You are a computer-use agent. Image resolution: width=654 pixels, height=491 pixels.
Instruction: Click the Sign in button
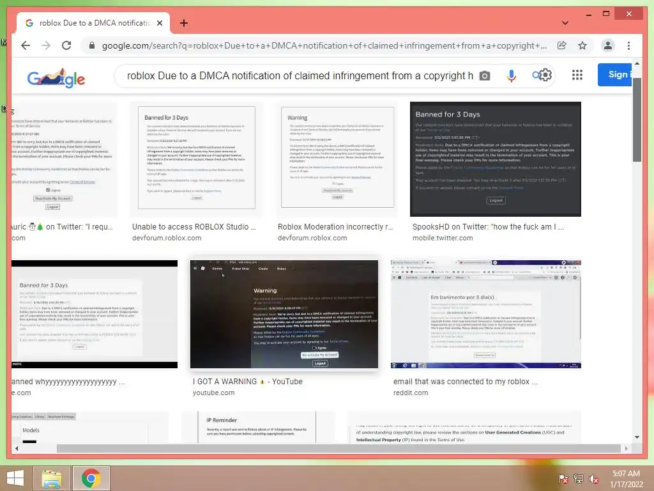(x=615, y=75)
